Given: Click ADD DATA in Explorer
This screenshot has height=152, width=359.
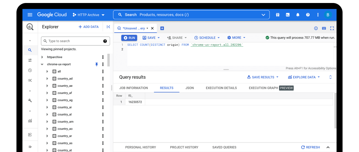Looking at the screenshot, I should [x=89, y=27].
